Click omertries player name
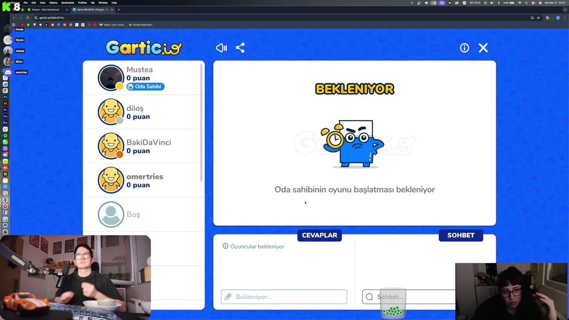 tap(144, 176)
